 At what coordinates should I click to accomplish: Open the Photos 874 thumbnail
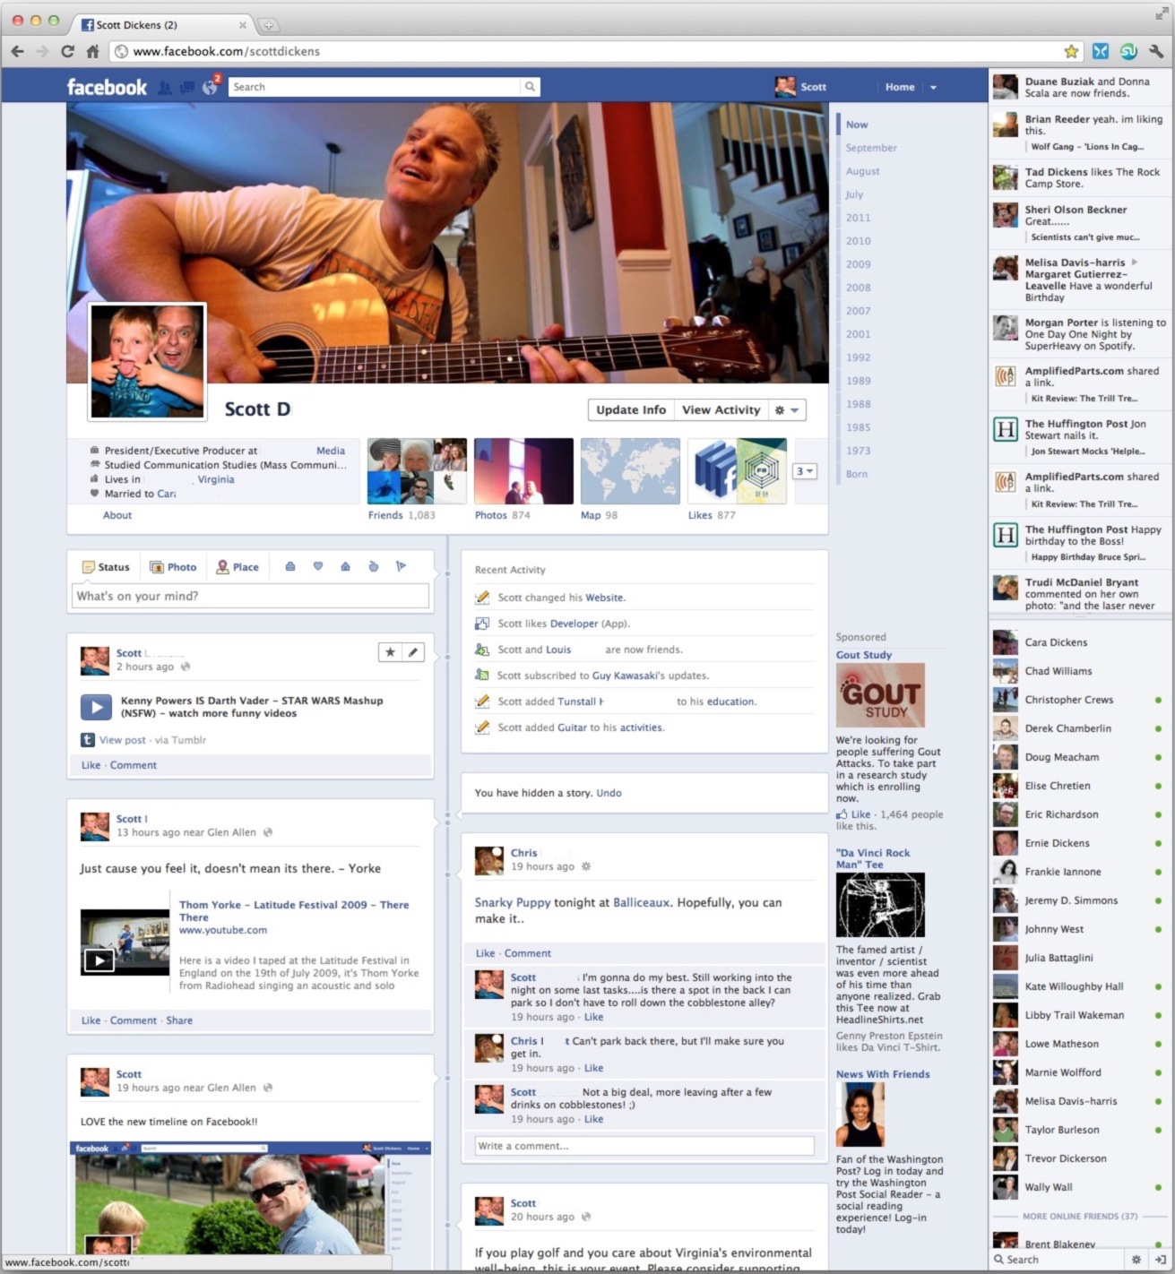pos(523,471)
